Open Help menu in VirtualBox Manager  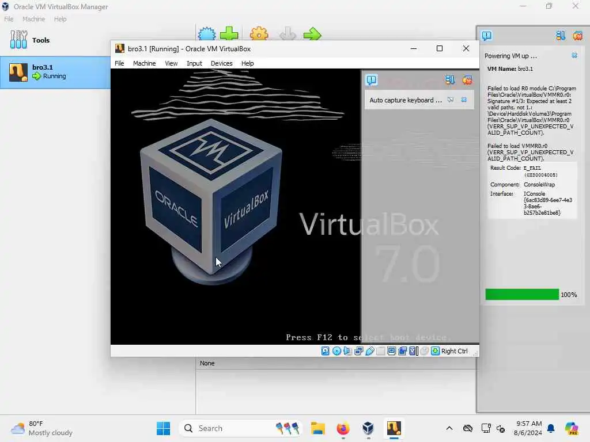pyautogui.click(x=60, y=19)
